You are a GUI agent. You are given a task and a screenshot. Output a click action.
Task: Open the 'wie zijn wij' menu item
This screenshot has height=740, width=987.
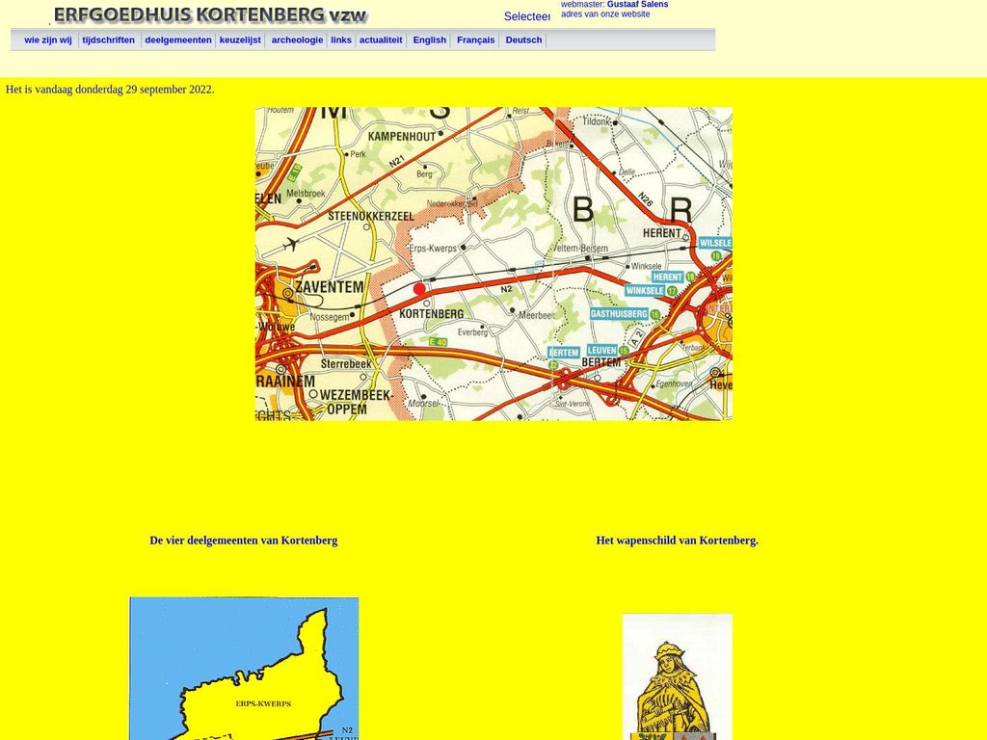48,40
